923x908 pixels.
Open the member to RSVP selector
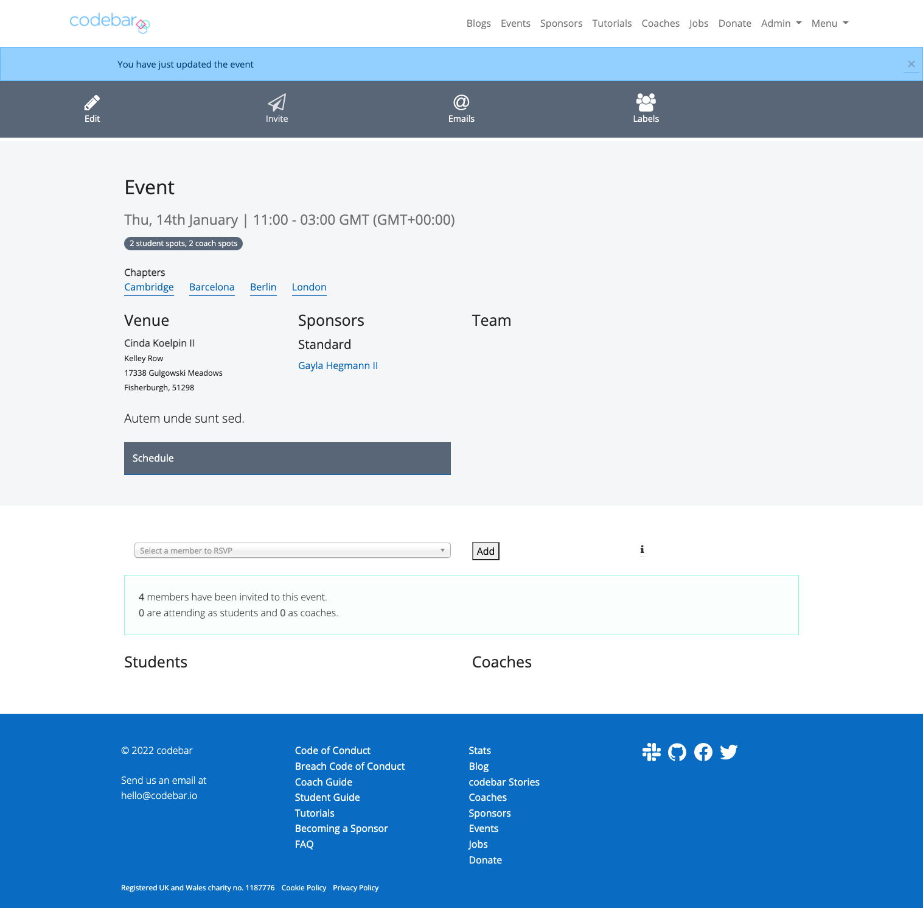point(292,550)
